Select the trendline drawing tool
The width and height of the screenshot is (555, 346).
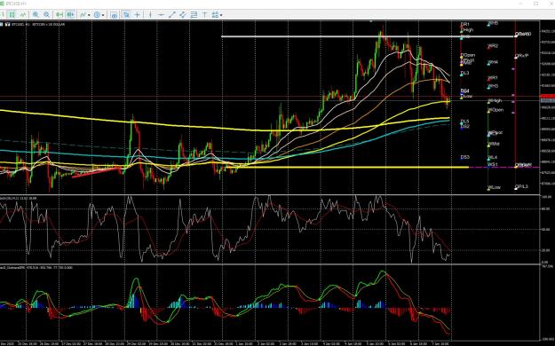[x=172, y=15]
